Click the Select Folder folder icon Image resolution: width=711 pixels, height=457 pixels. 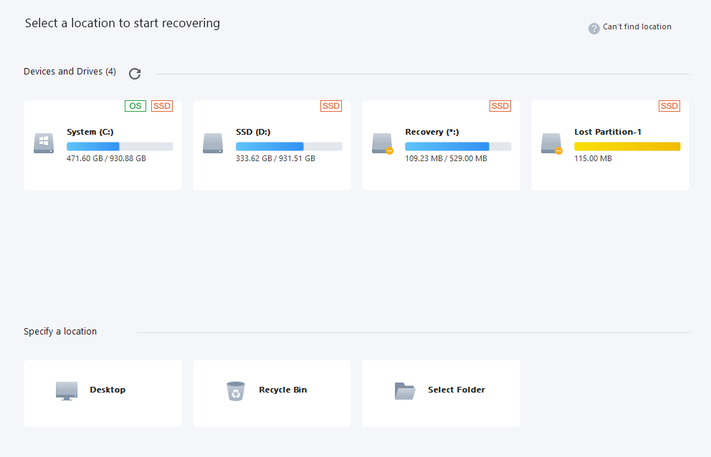tap(405, 391)
